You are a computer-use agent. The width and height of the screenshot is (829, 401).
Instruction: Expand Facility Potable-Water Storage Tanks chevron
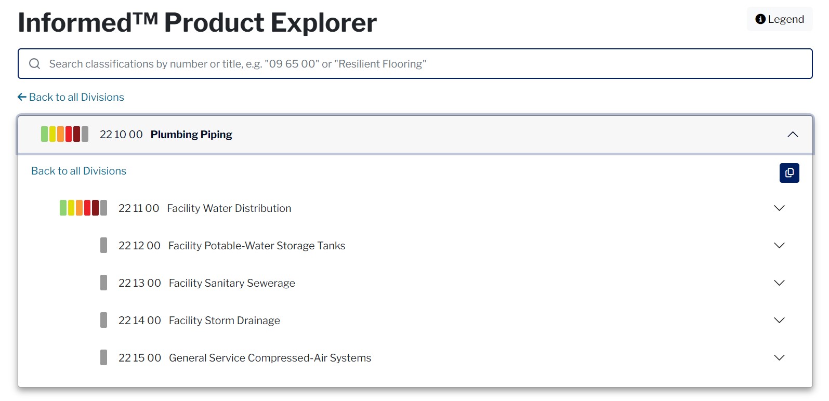click(779, 246)
